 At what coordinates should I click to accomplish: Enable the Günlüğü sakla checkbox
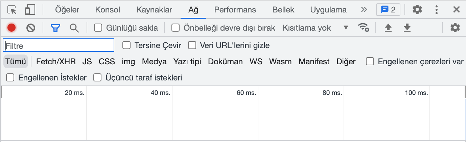[x=98, y=28]
